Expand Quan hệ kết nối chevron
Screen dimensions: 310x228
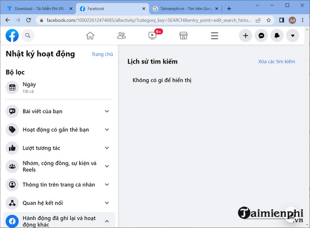[107, 203]
